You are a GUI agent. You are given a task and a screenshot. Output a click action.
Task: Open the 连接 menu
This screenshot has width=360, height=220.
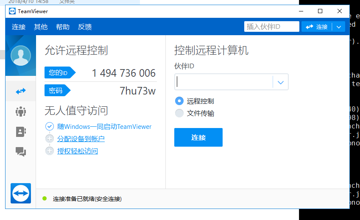tap(19, 27)
